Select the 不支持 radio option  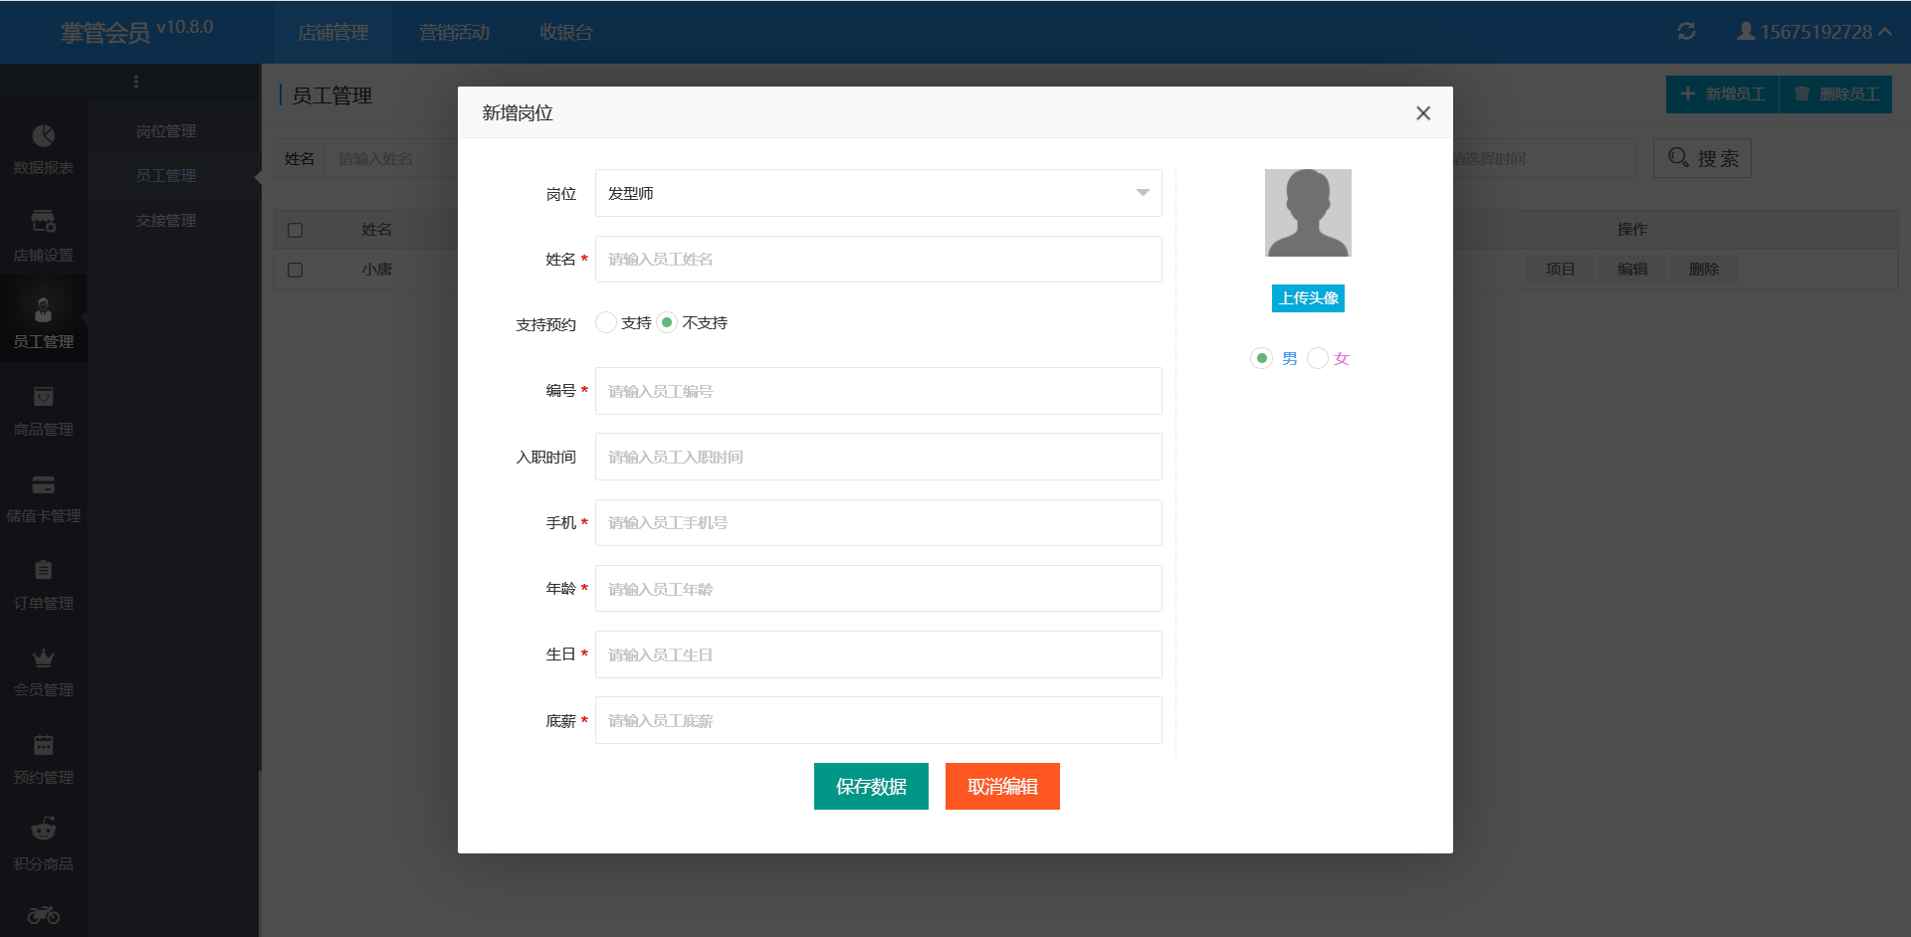(x=667, y=322)
